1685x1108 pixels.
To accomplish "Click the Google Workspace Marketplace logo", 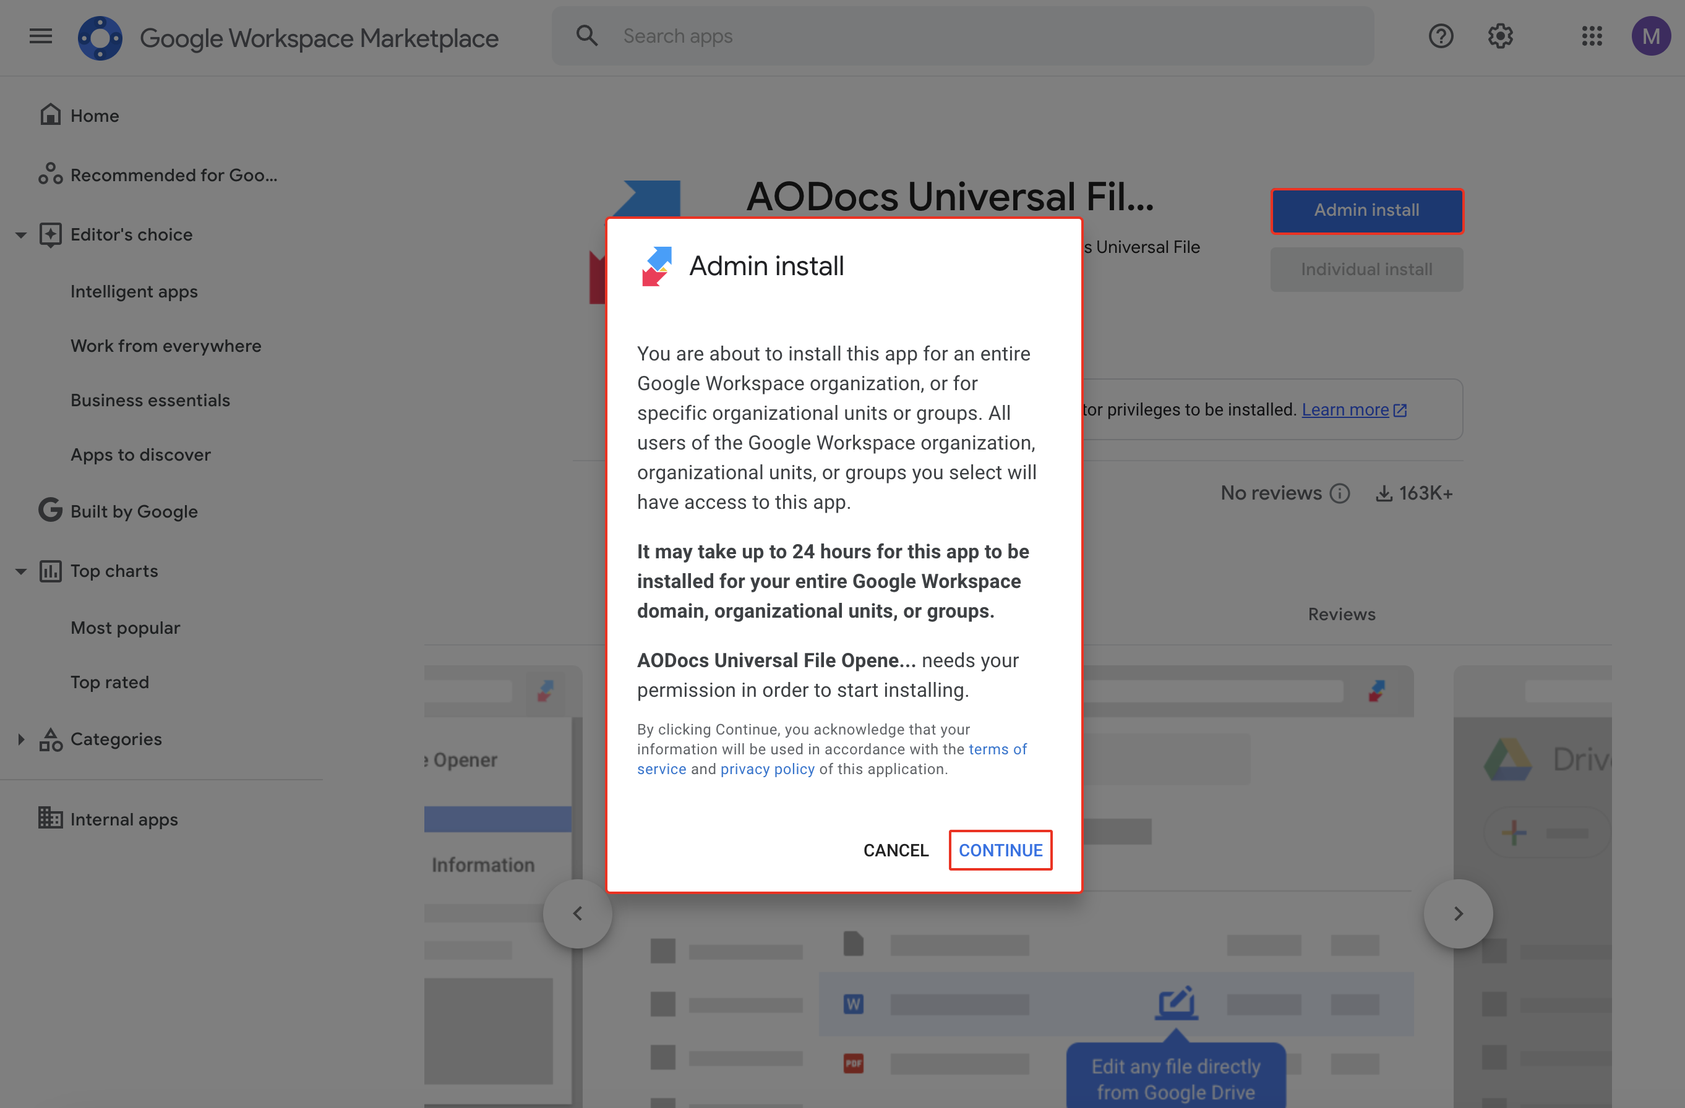I will coord(100,38).
